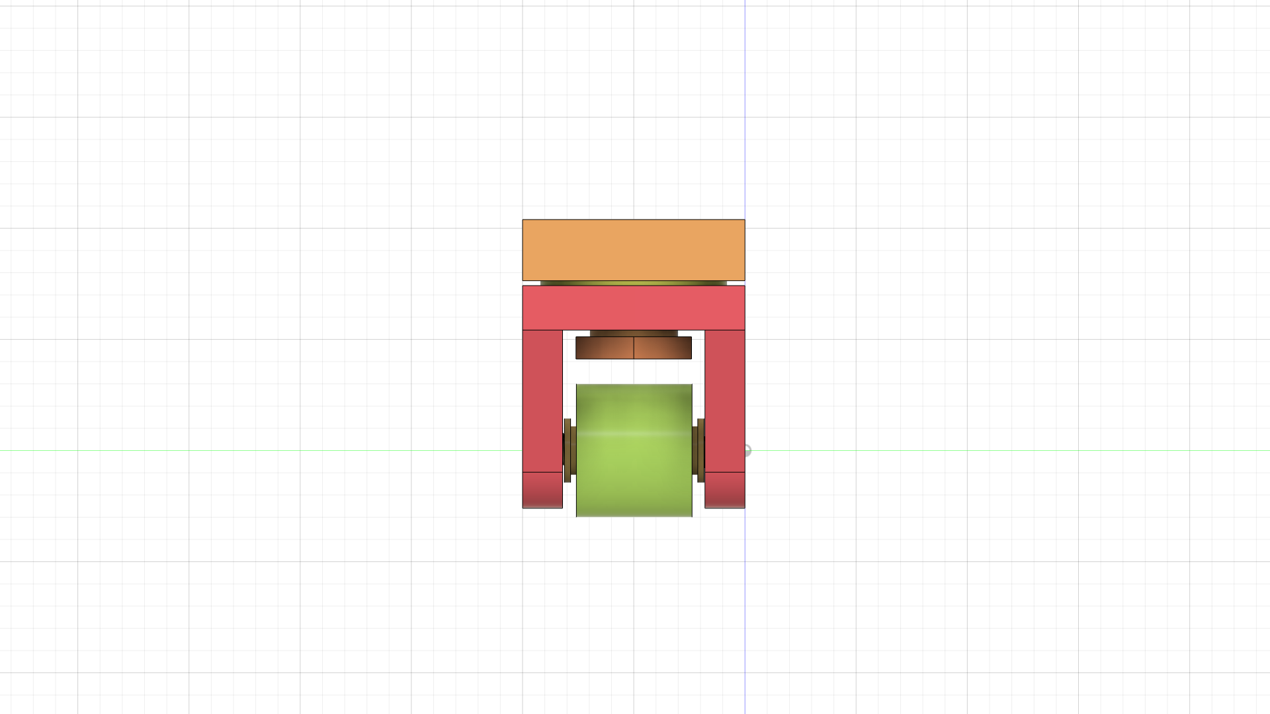
Task: Select the left red vertical leg
Action: tap(542, 401)
